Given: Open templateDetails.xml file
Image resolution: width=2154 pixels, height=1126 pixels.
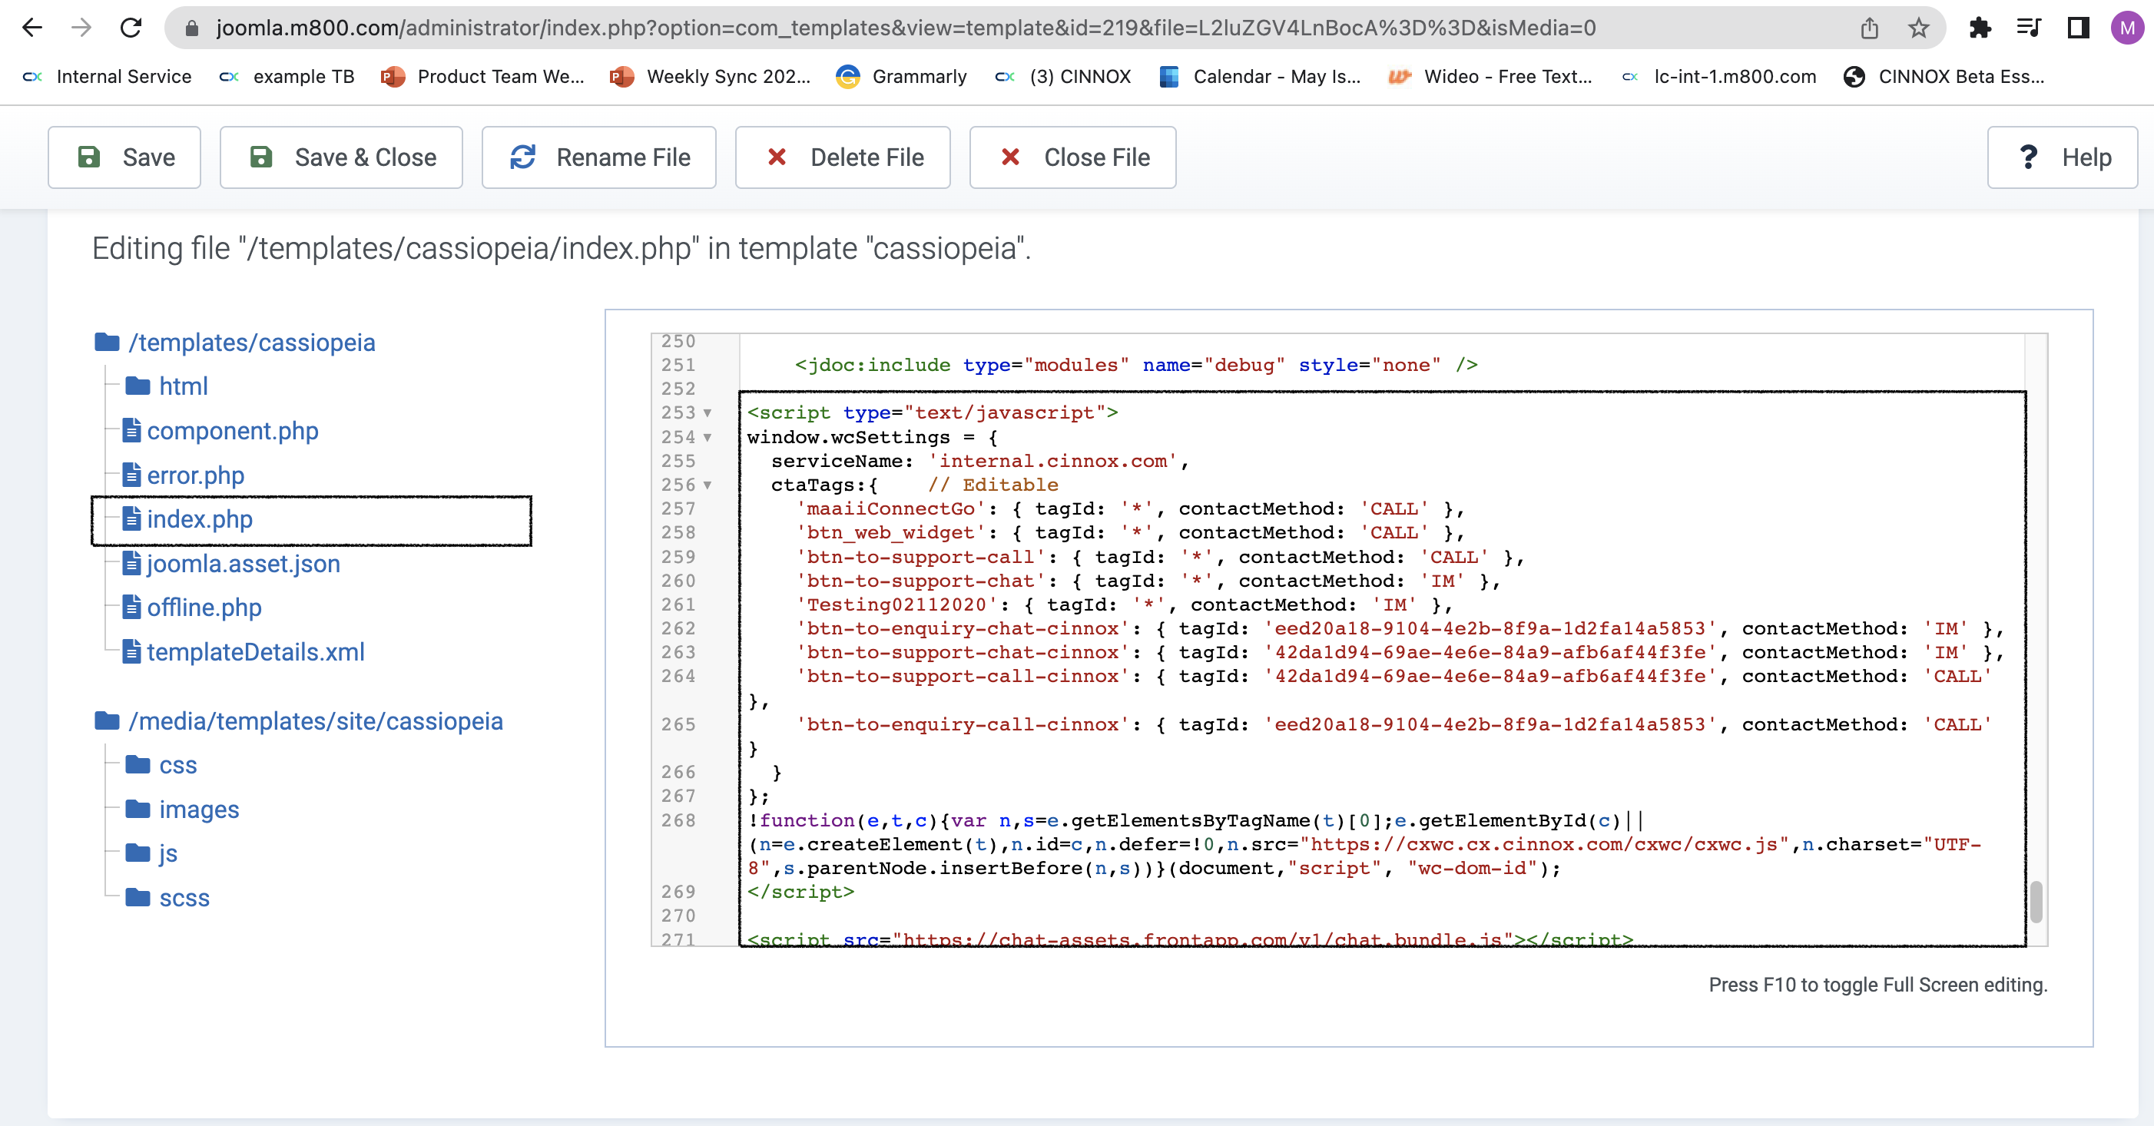Looking at the screenshot, I should (x=255, y=652).
